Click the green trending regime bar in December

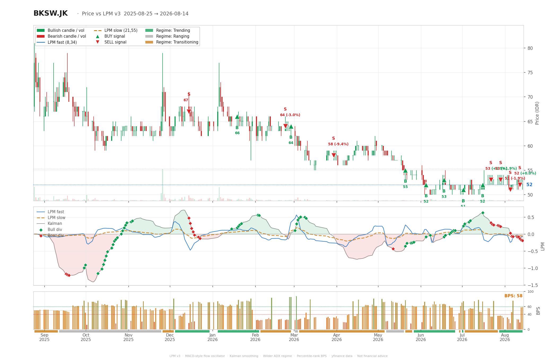click(192, 331)
